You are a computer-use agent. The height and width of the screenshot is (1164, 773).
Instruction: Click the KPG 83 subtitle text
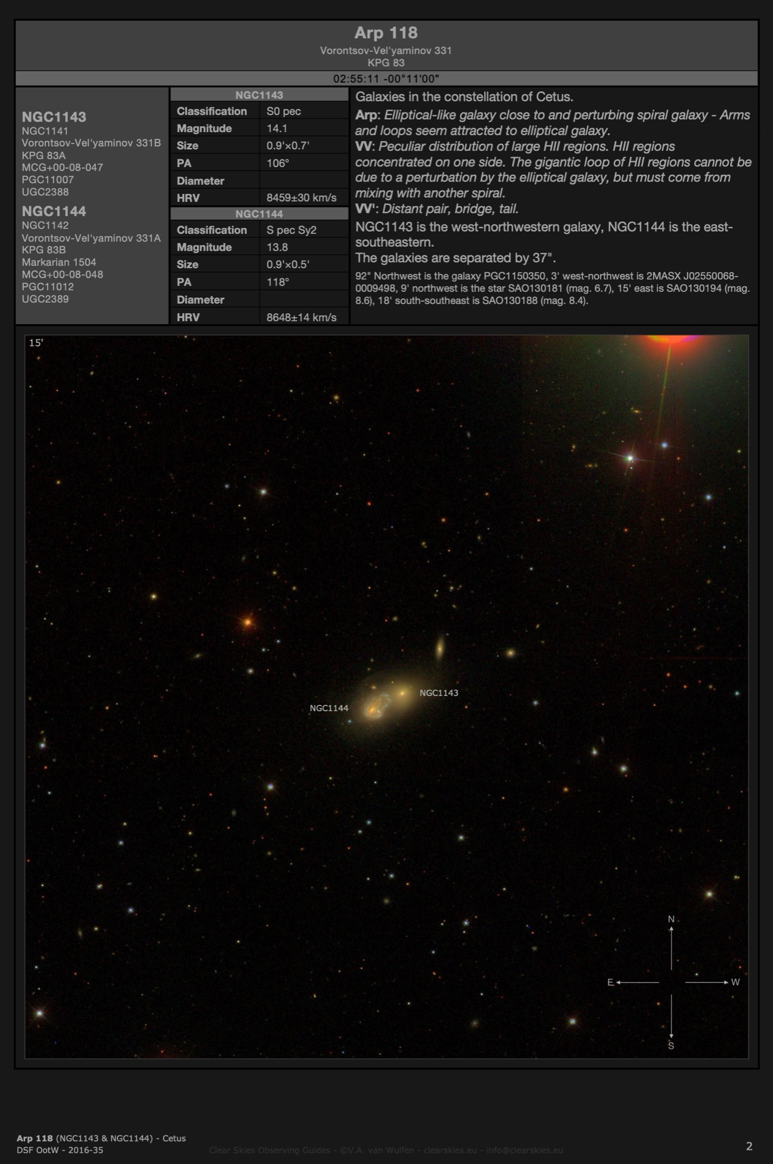point(386,63)
